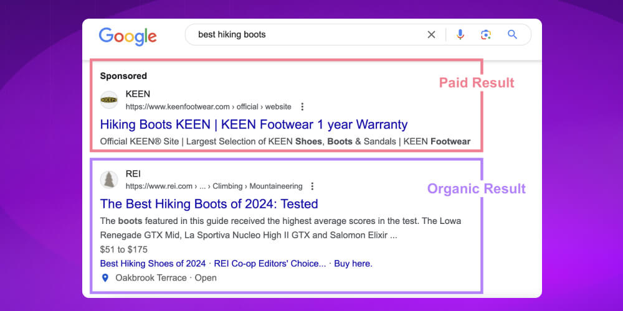The width and height of the screenshot is (623, 311).
Task: Click the 'REI' site name
Action: 133,174
